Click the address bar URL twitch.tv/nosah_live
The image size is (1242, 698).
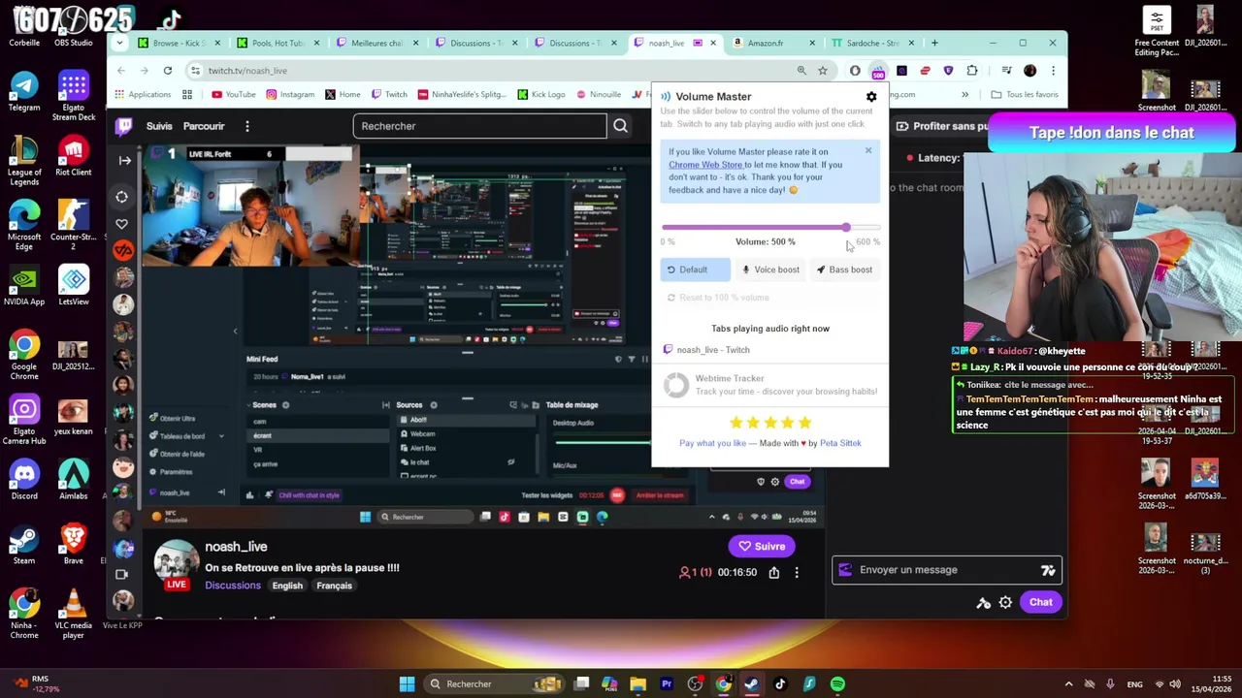tap(247, 71)
